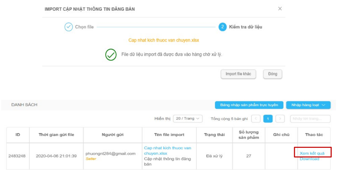The image size is (340, 173).
Task: Select the "Chọn file" step label
Action: coord(84,27)
